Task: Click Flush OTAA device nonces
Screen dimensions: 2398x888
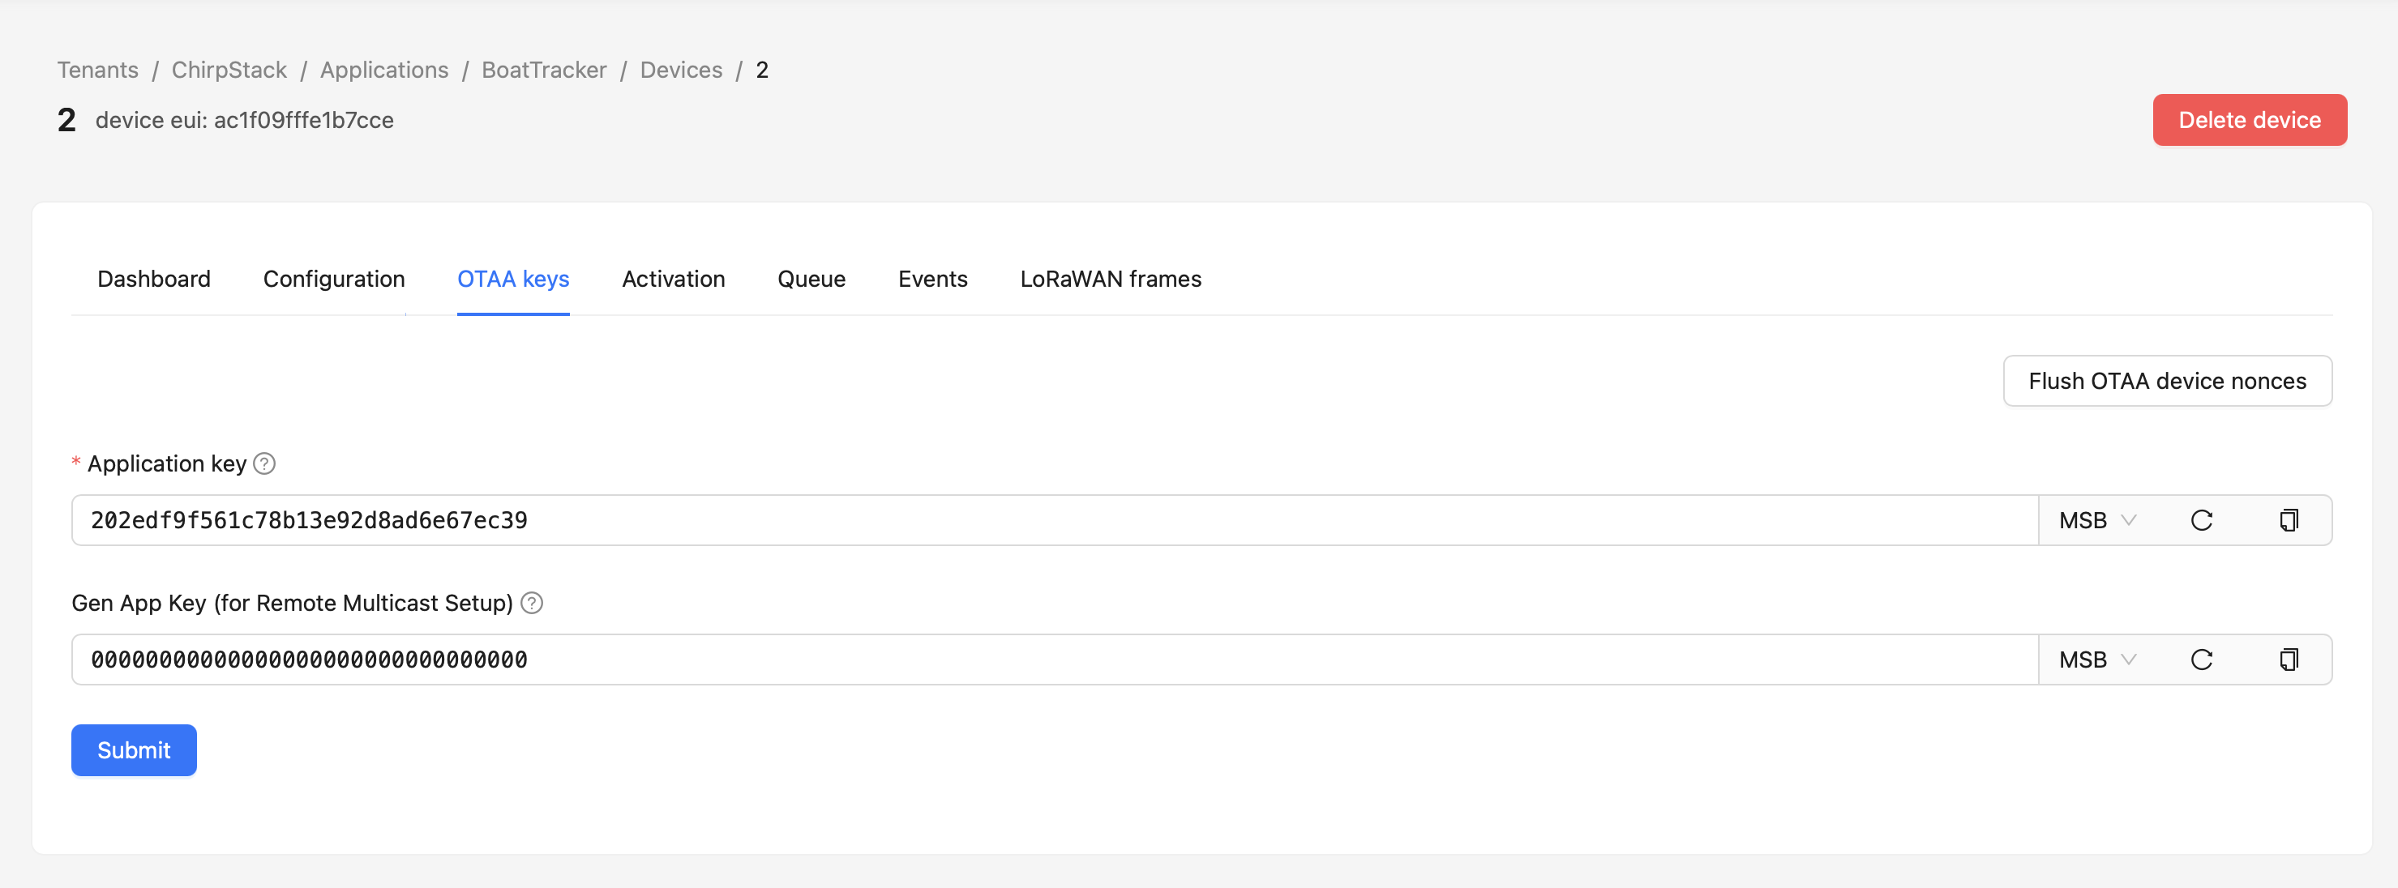Action: (x=2166, y=381)
